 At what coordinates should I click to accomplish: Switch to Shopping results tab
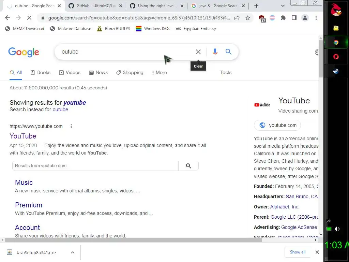(x=130, y=72)
